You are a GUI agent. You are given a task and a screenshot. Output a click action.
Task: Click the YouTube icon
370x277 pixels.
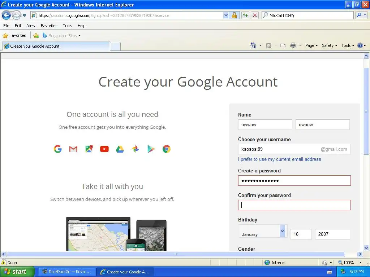(104, 149)
